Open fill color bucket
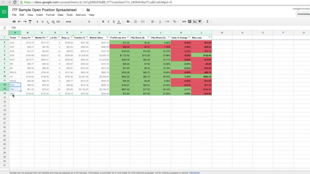Image resolution: width=310 pixels, height=174 pixels. [128, 21]
